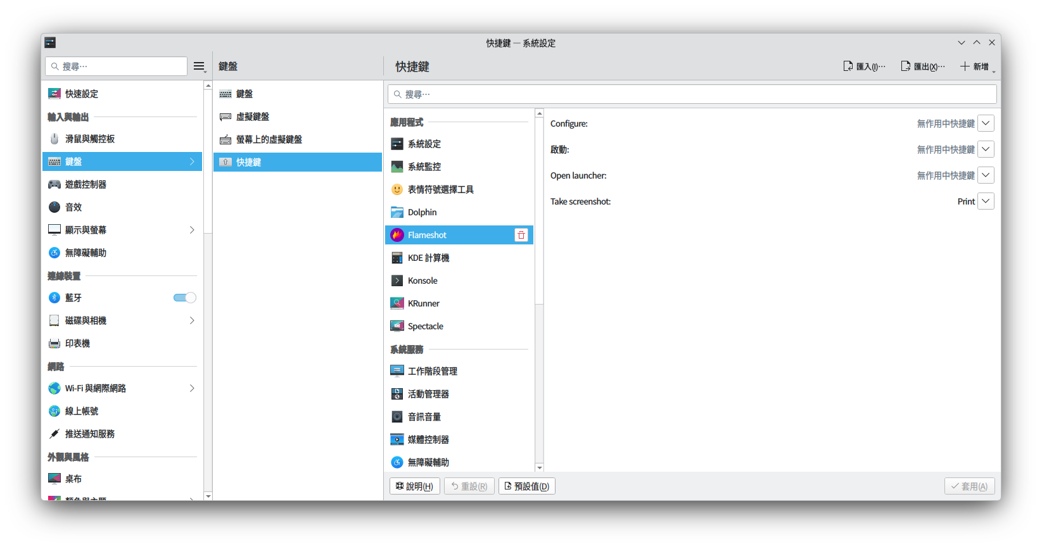This screenshot has height=549, width=1042.
Task: Select the 無障礙輔助 icon in the left sidebar
Action: (54, 253)
